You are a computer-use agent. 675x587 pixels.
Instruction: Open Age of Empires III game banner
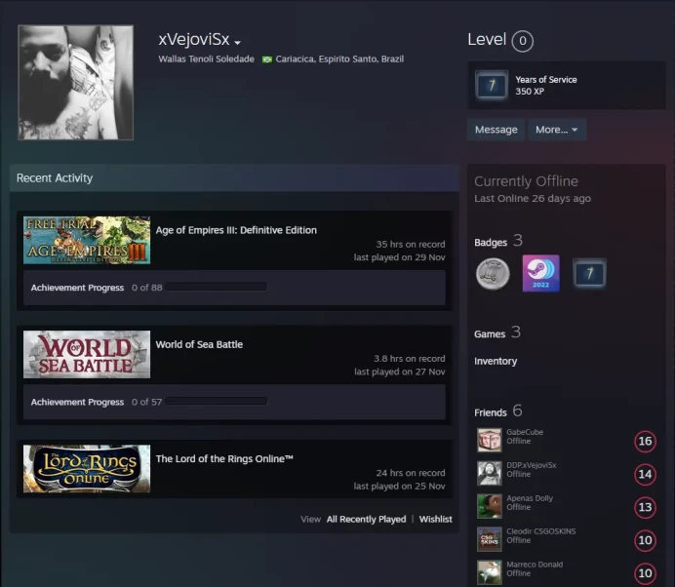coord(87,240)
